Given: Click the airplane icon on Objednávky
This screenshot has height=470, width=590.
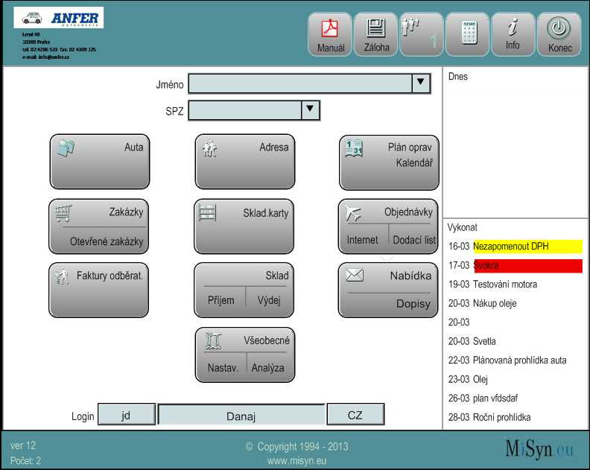Looking at the screenshot, I should pos(353,213).
